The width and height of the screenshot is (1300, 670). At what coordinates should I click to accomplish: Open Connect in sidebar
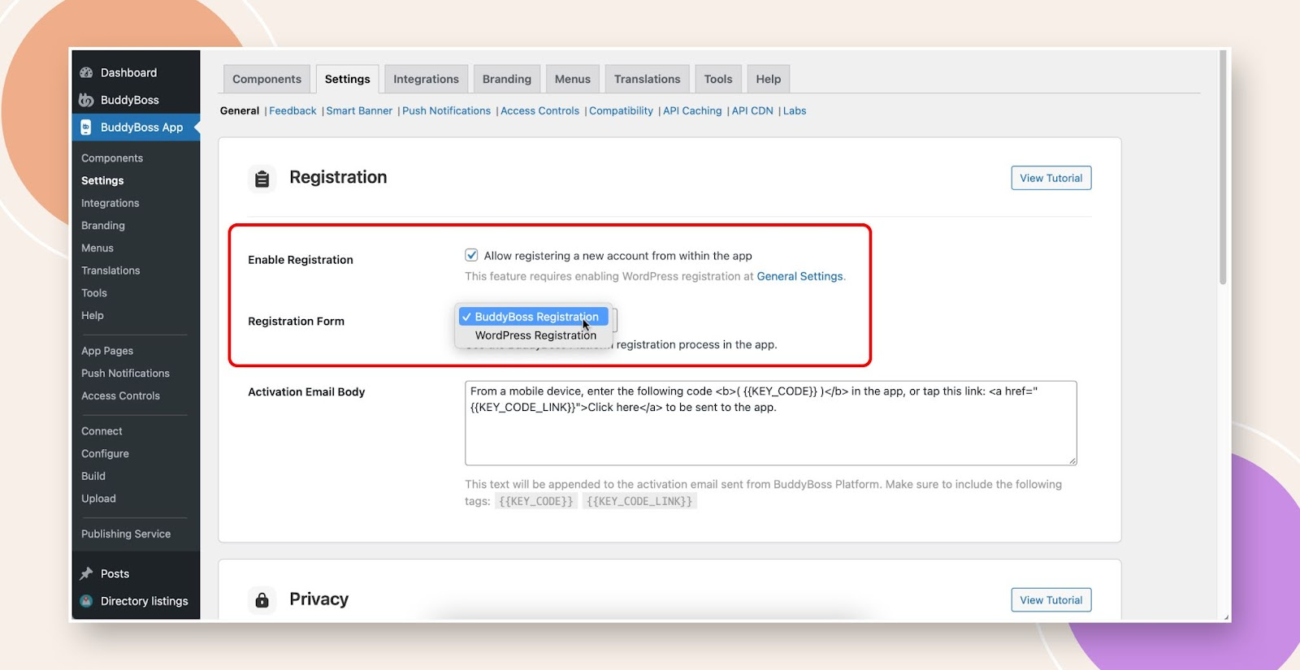coord(102,431)
